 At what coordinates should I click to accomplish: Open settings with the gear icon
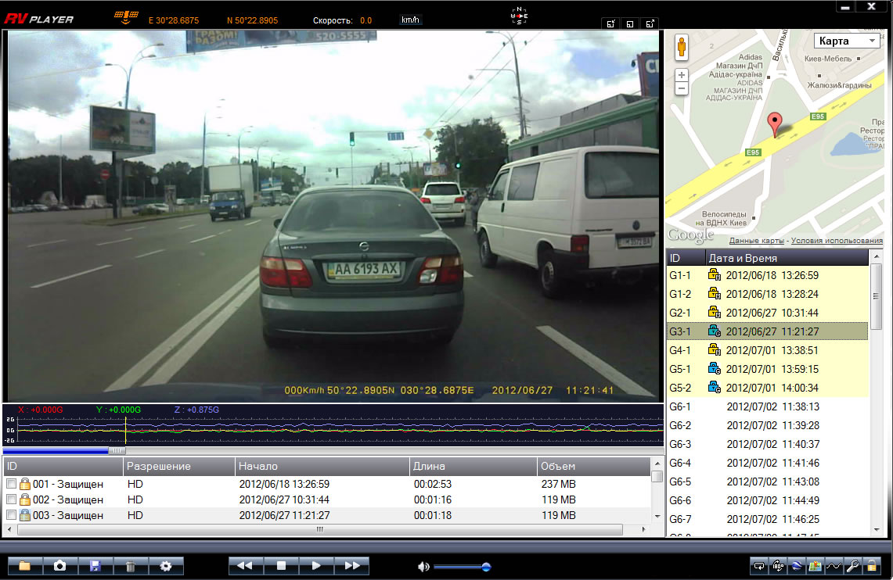(165, 566)
